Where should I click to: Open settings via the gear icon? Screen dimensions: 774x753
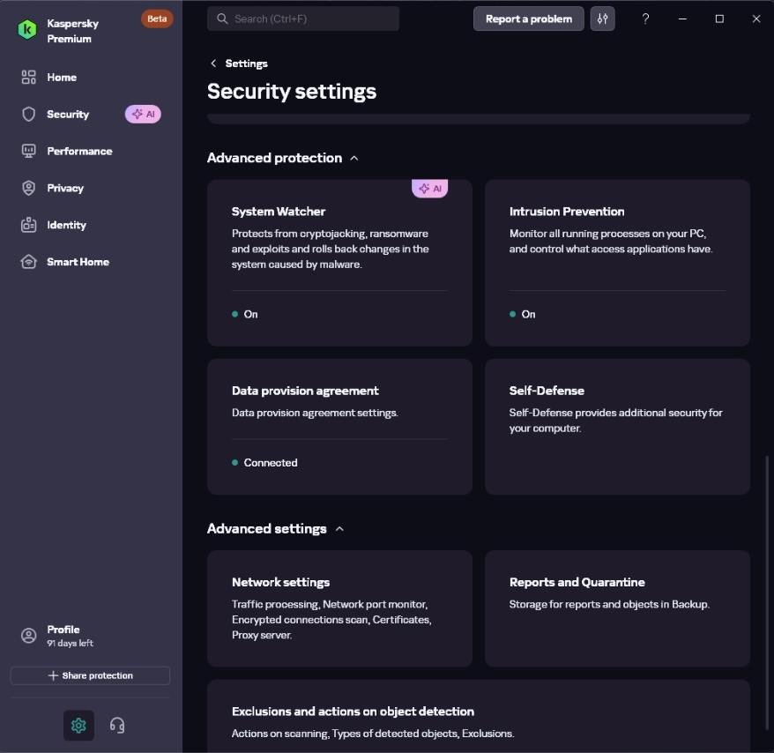pos(78,726)
